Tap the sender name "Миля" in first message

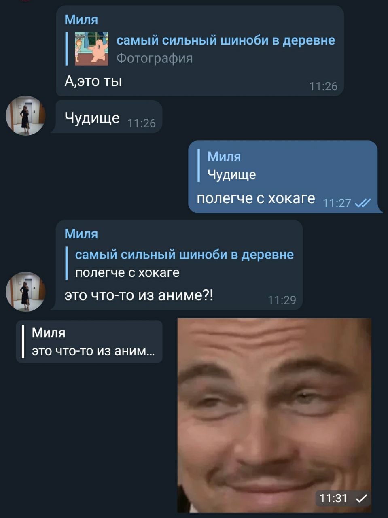click(x=81, y=19)
